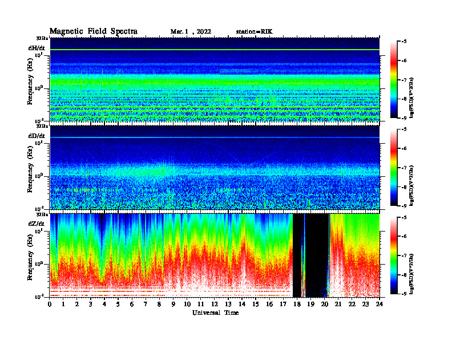Click the "-8" tick on the dD/dt color bar
Screen dimensions: 452x349
(x=404, y=187)
